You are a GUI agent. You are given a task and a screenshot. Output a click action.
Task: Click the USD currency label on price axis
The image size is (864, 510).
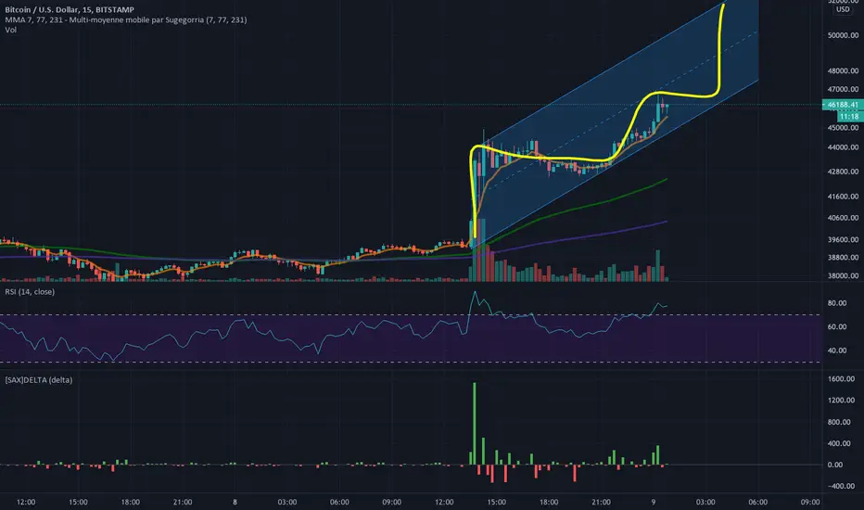[x=843, y=9]
